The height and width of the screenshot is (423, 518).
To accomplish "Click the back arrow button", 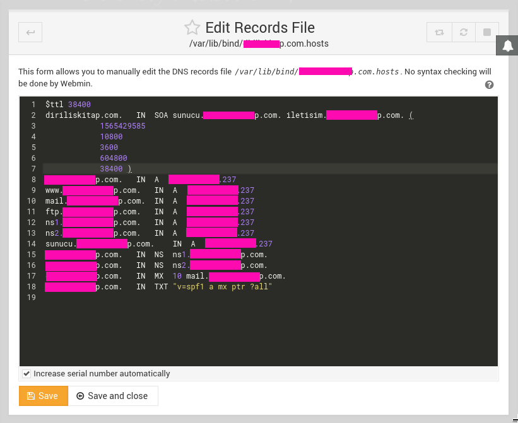I will click(30, 32).
